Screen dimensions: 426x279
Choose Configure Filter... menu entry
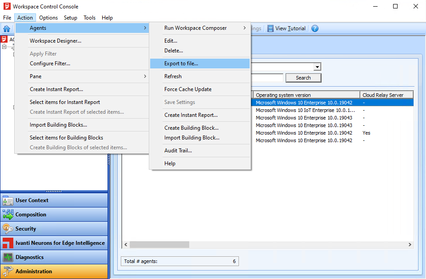pos(82,63)
